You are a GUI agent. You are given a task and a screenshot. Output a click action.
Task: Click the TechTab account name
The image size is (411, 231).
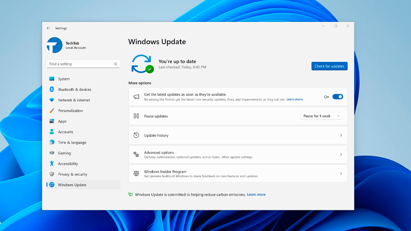pos(72,43)
